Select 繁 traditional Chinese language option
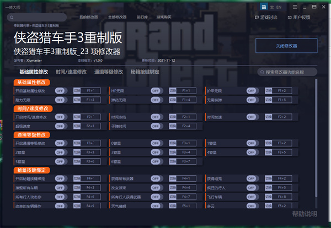331x228 pixels. tap(271, 7)
